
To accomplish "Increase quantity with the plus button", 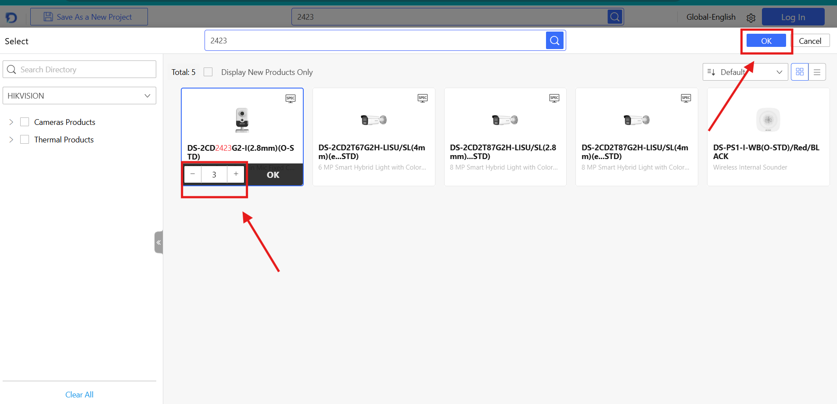I will 236,174.
